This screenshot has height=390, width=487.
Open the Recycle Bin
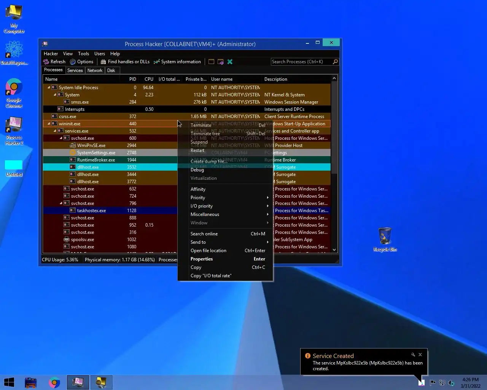click(385, 240)
